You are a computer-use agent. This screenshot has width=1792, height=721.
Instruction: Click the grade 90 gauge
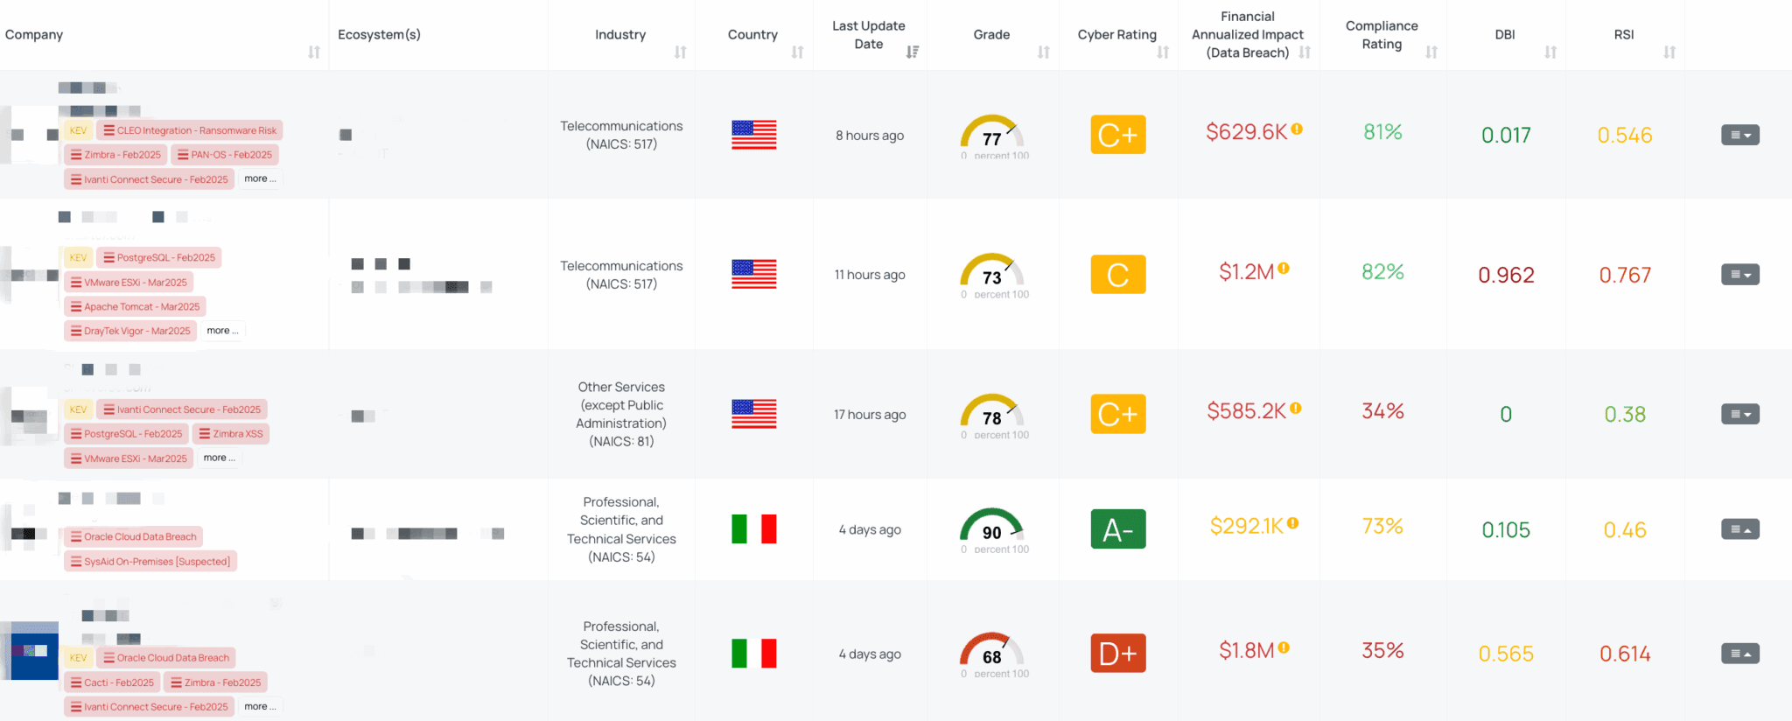pyautogui.click(x=991, y=528)
